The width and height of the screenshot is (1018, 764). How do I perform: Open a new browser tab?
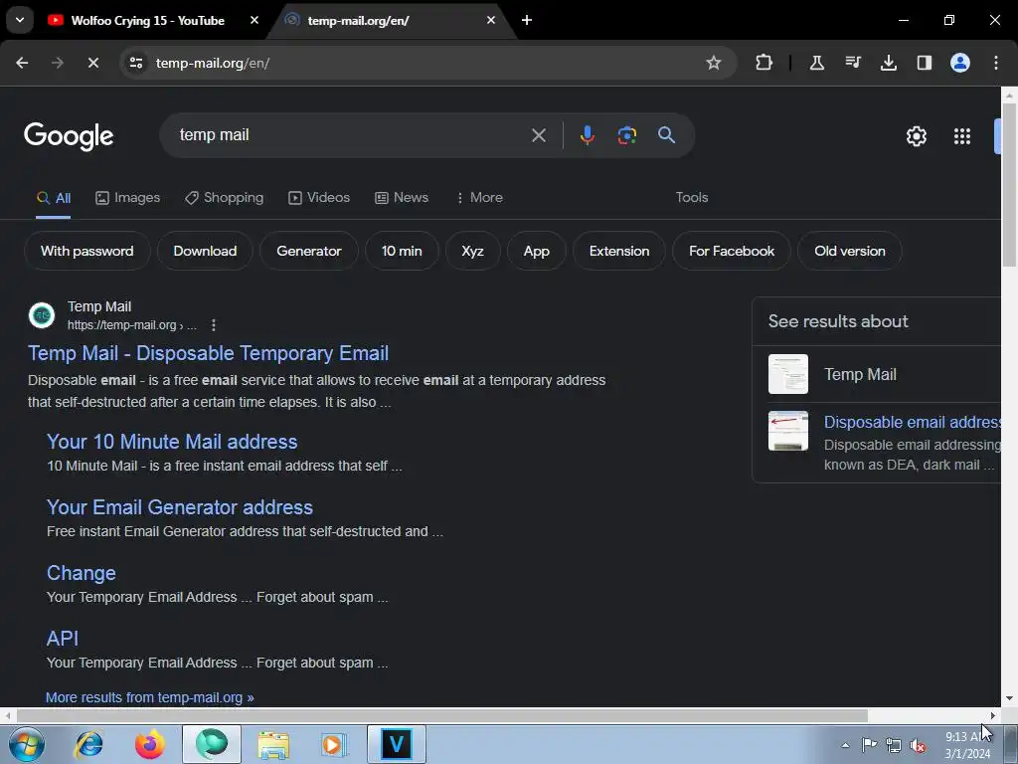527,20
